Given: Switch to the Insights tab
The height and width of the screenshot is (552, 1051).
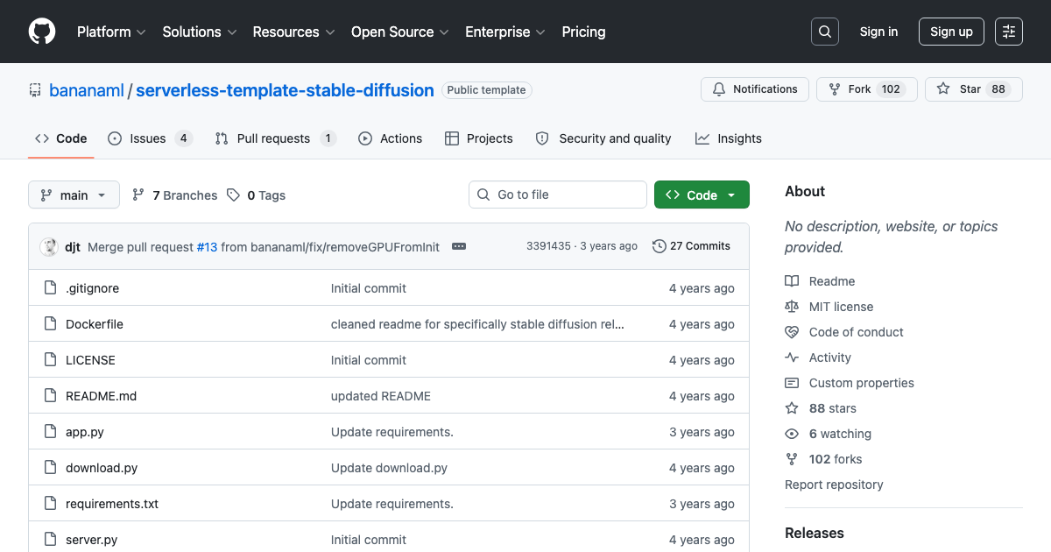Looking at the screenshot, I should point(729,138).
